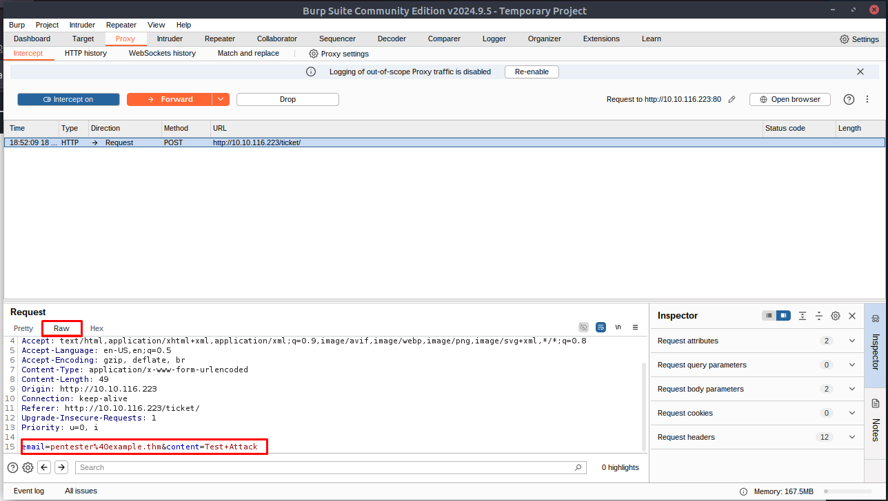
Task: Open the Notes side tab
Action: pyautogui.click(x=876, y=421)
